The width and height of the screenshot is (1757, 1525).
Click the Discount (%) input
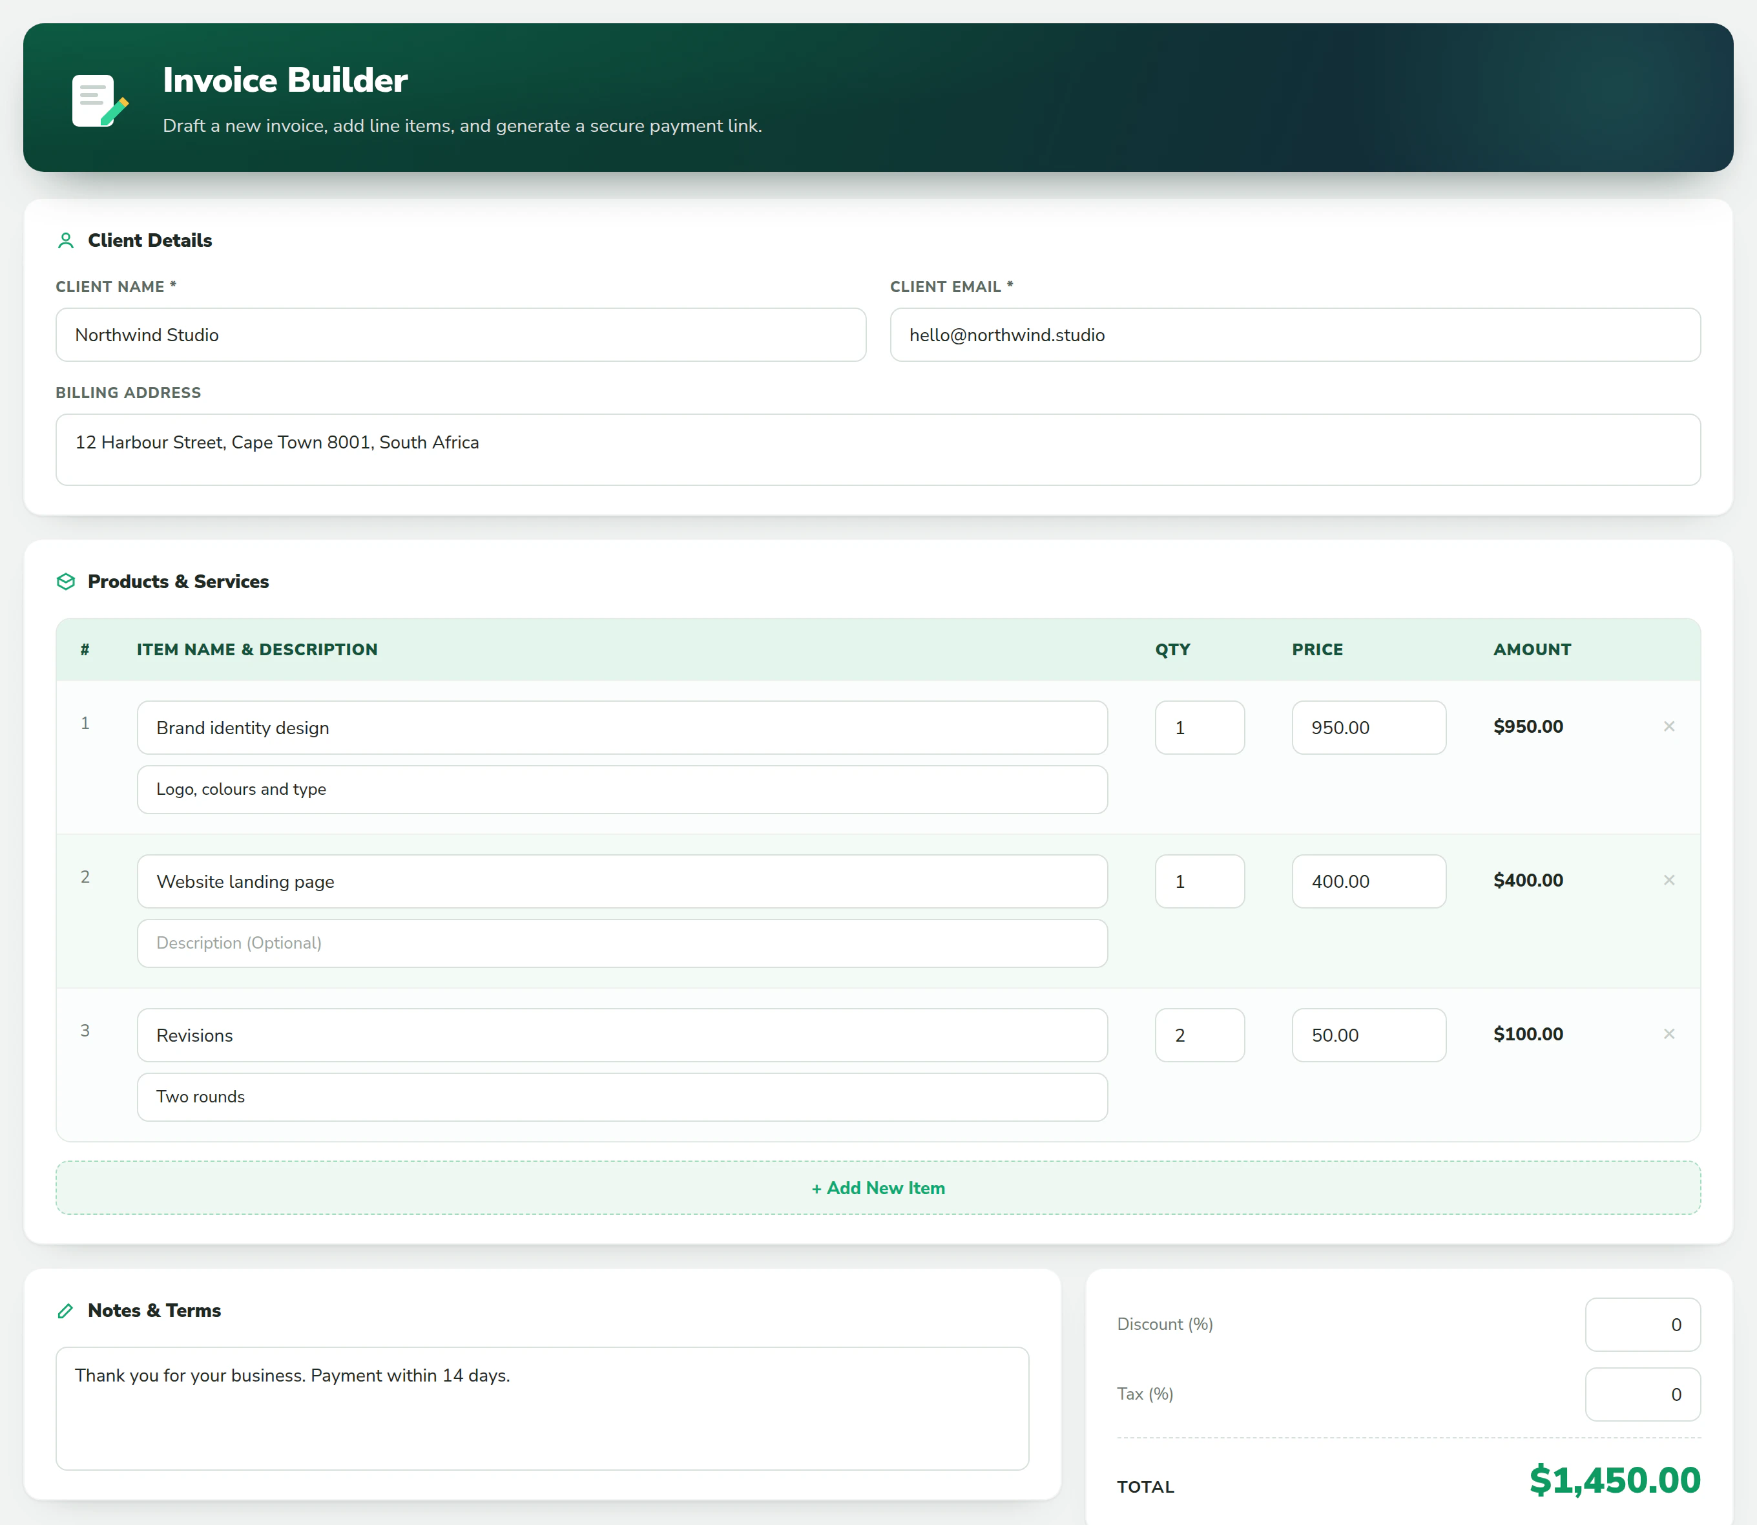pyautogui.click(x=1643, y=1324)
